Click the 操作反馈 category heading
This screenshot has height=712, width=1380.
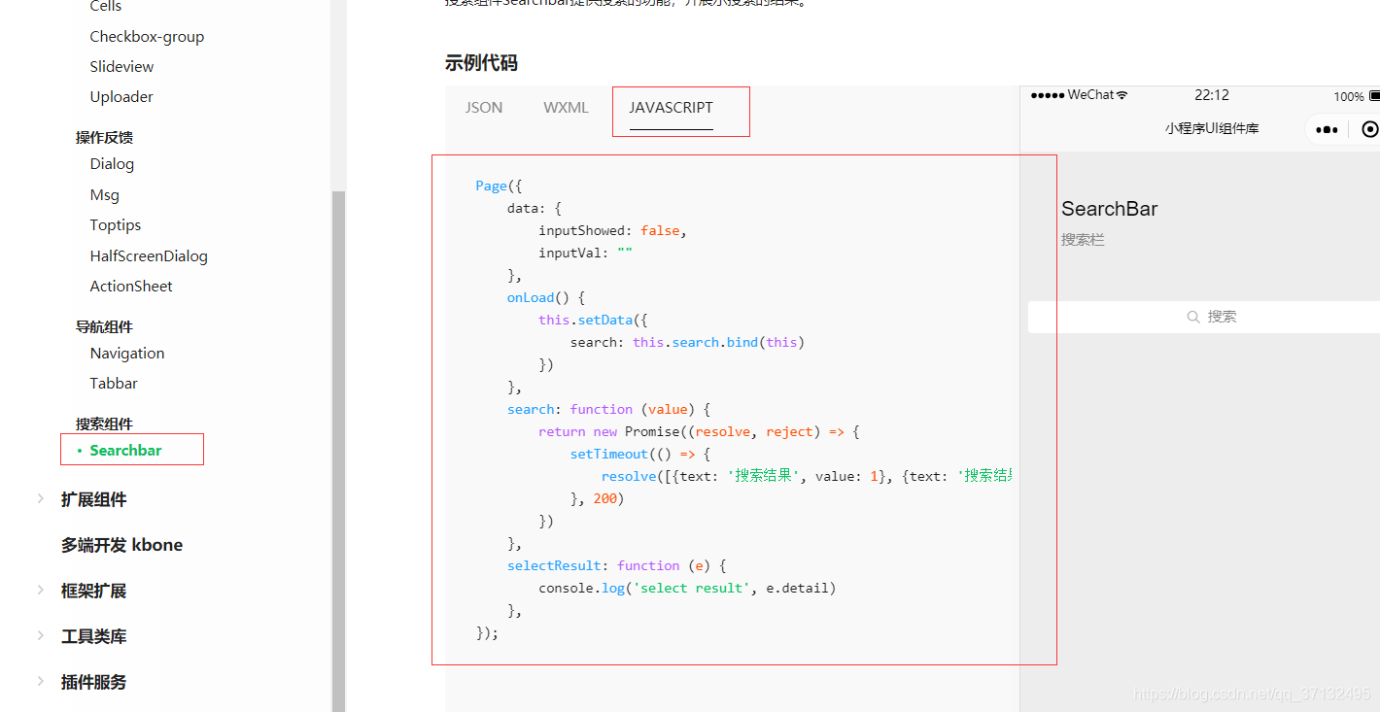pyautogui.click(x=104, y=138)
